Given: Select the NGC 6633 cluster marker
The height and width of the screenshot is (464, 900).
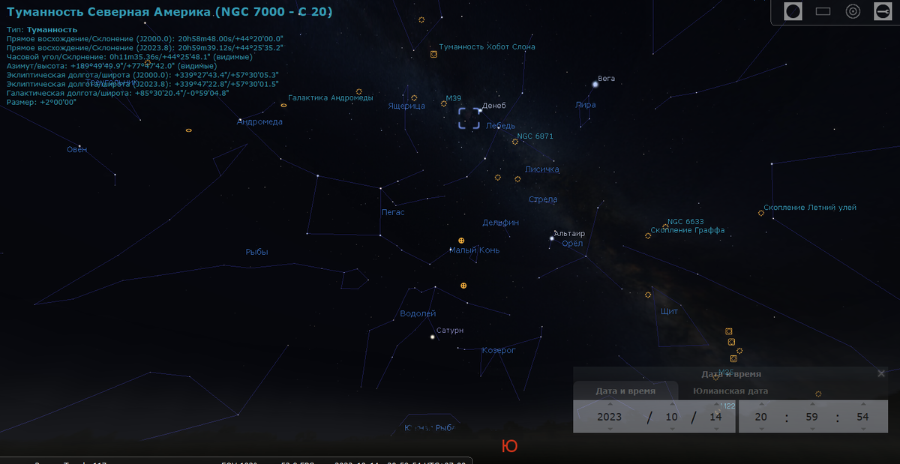Looking at the screenshot, I should coord(665,226).
